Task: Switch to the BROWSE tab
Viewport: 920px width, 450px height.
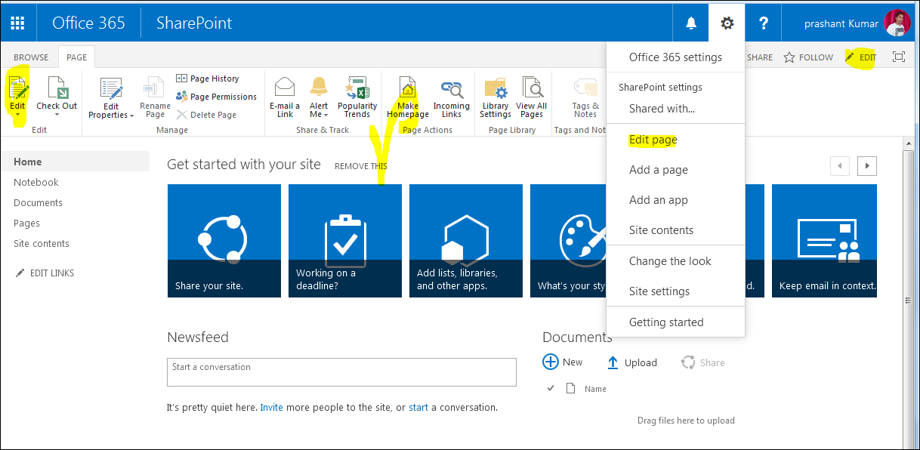Action: tap(31, 57)
